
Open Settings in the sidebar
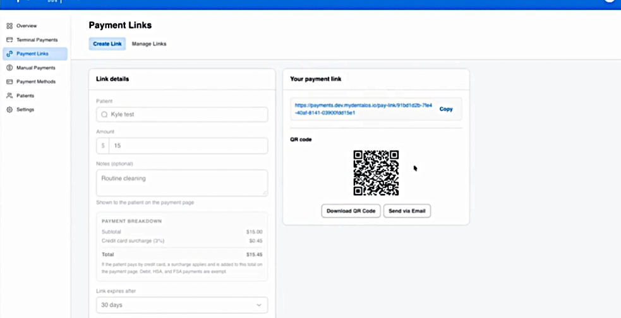[35, 109]
